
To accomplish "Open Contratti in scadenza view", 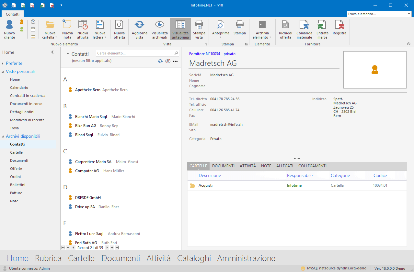I will coord(28,96).
